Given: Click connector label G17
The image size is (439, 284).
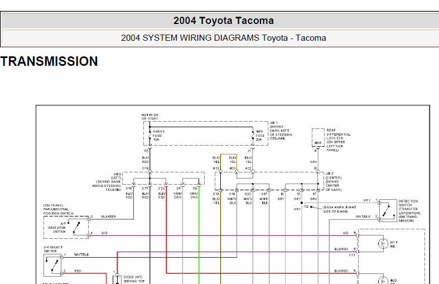Looking at the screenshot, I should pos(264,194).
